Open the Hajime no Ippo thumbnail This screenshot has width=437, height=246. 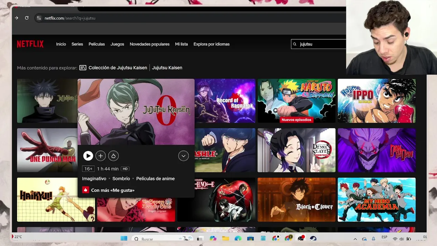(x=377, y=101)
